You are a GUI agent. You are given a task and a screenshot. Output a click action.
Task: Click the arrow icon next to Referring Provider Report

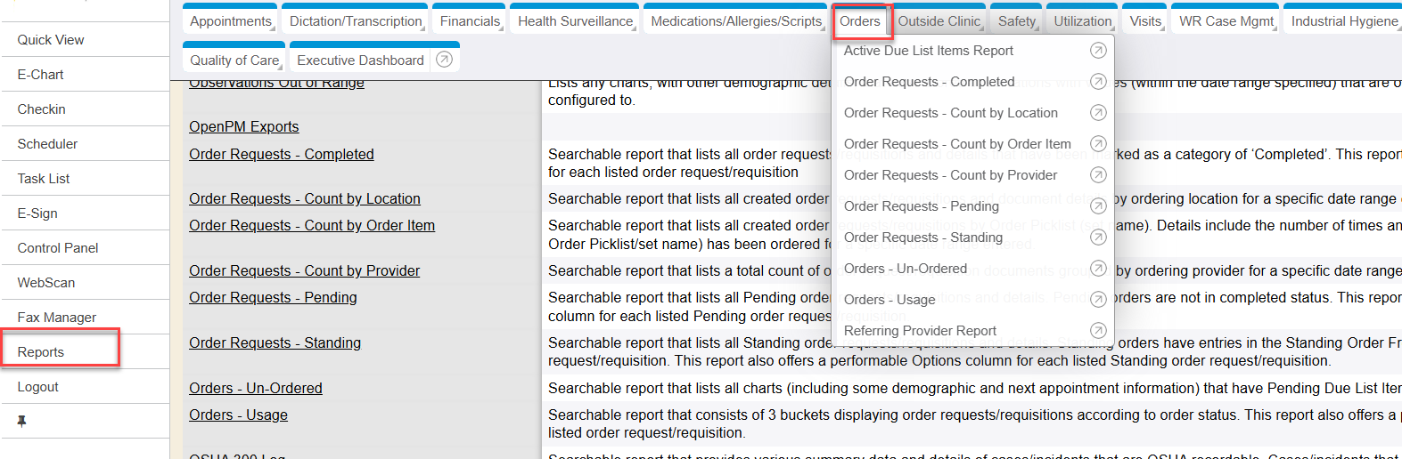click(1098, 331)
